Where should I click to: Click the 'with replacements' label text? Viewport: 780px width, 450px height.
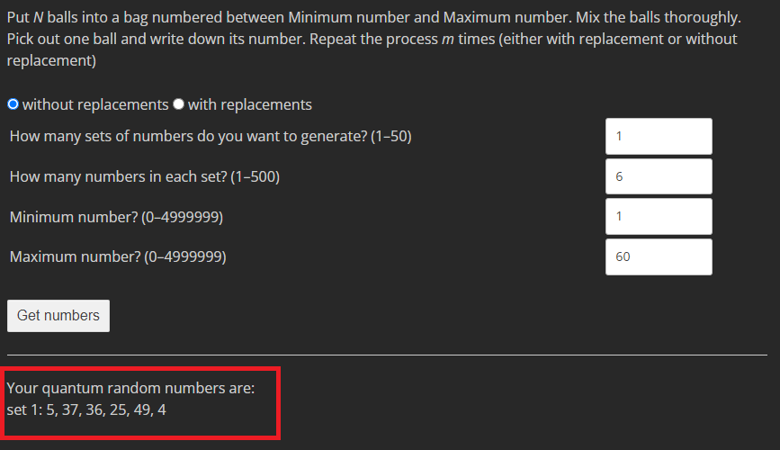[250, 104]
